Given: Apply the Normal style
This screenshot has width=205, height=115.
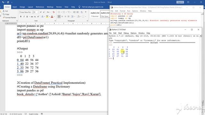Looking at the screenshot, I should (x=95, y=14).
